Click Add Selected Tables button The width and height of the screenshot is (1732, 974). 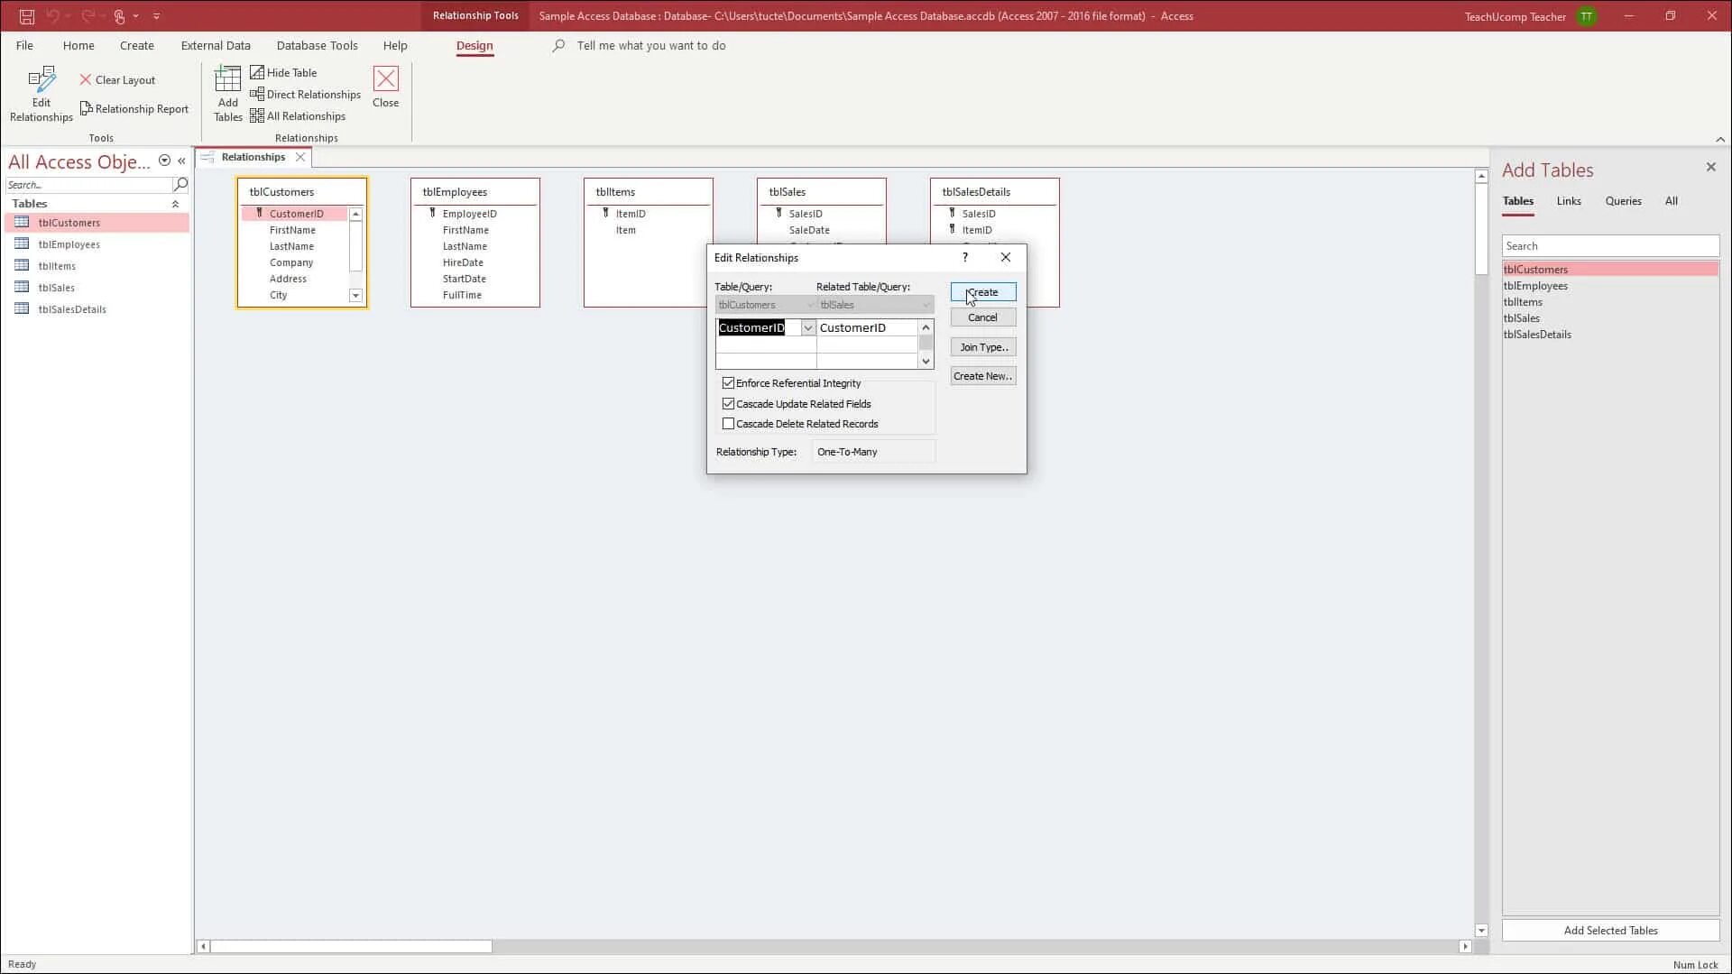[x=1610, y=931]
